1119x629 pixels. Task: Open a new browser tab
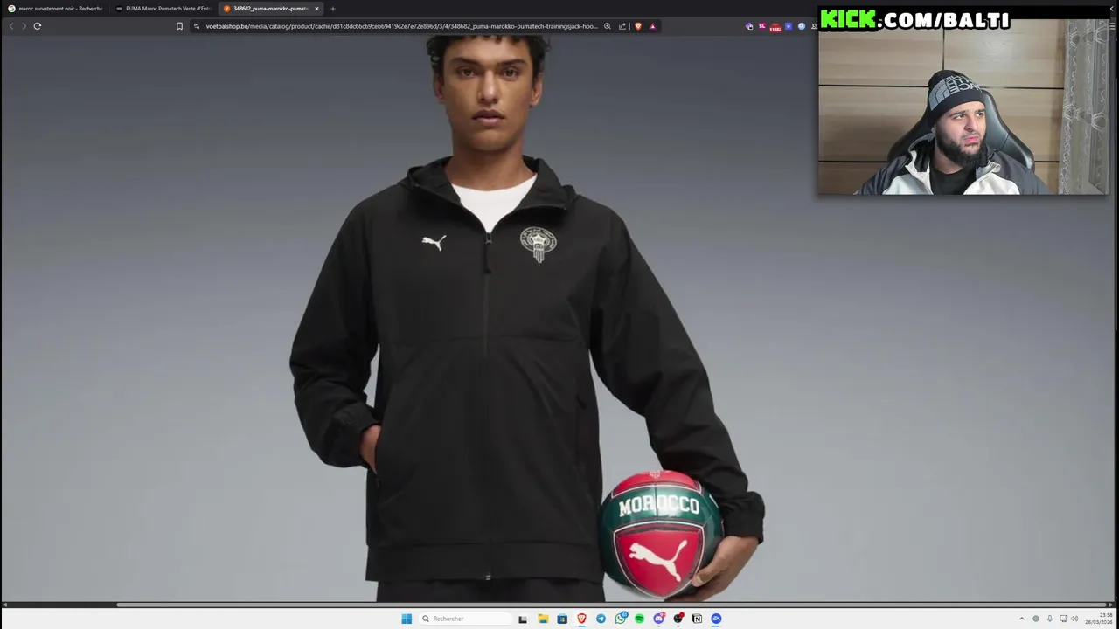(332, 9)
